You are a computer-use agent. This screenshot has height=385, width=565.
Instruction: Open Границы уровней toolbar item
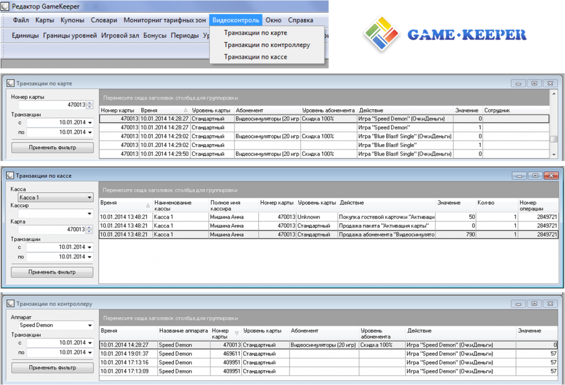[x=70, y=35]
